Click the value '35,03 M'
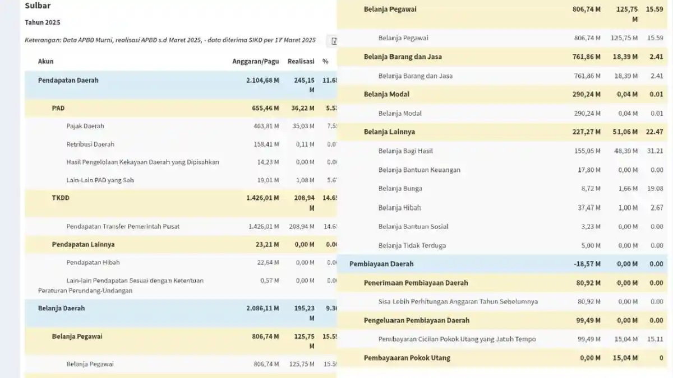 click(303, 127)
